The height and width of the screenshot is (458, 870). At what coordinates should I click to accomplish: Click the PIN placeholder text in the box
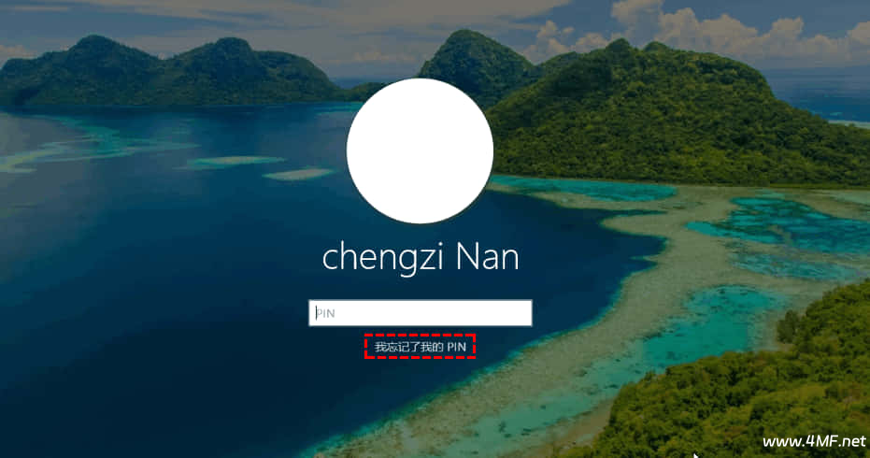(326, 314)
